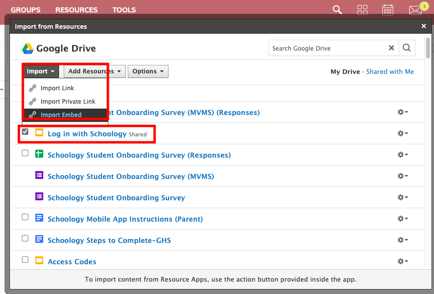434x294 pixels.
Task: Click the message notification badge showing 1
Action: point(424,6)
